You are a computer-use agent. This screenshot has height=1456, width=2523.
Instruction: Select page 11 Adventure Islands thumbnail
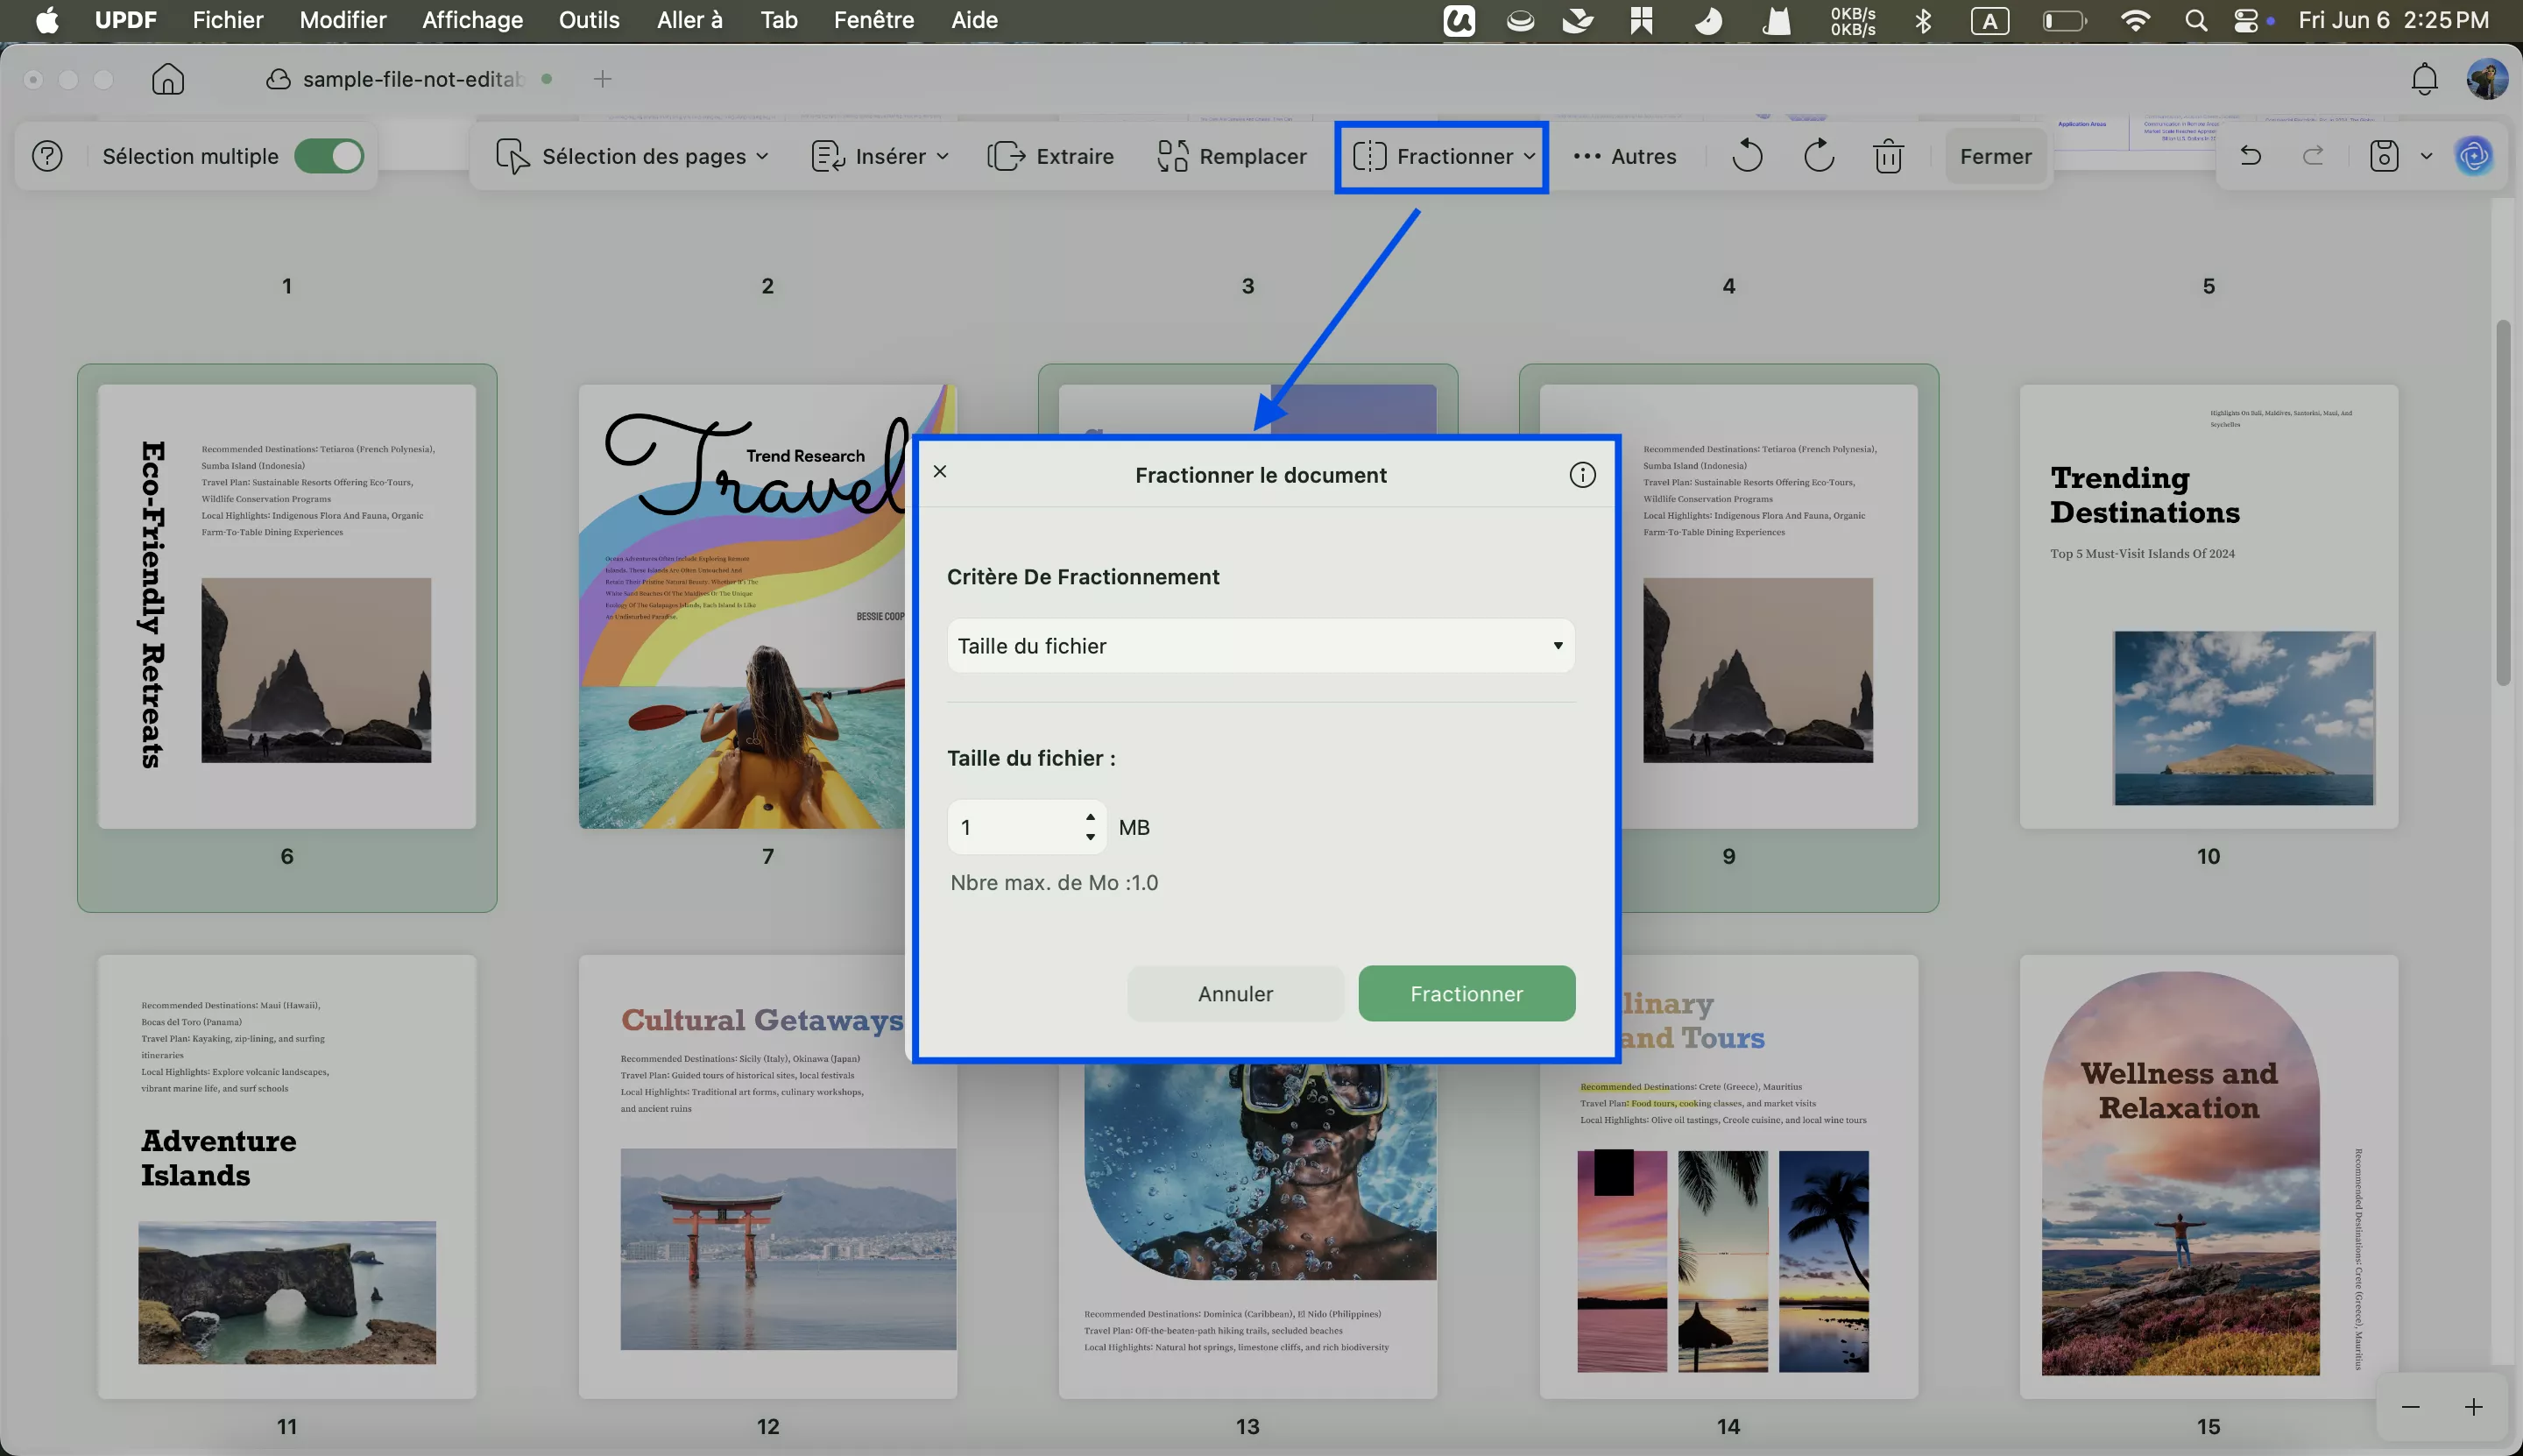coord(287,1176)
